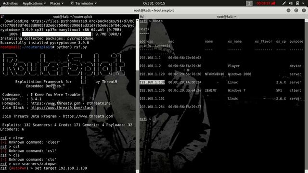The width and height of the screenshot is (308, 173).
Task: Click the volume speaker icon
Action: (x=291, y=3)
